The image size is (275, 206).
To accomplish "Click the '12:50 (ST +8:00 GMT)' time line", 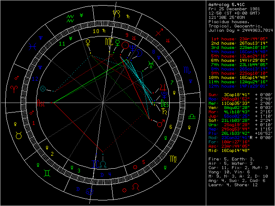I will pyautogui.click(x=234, y=13).
